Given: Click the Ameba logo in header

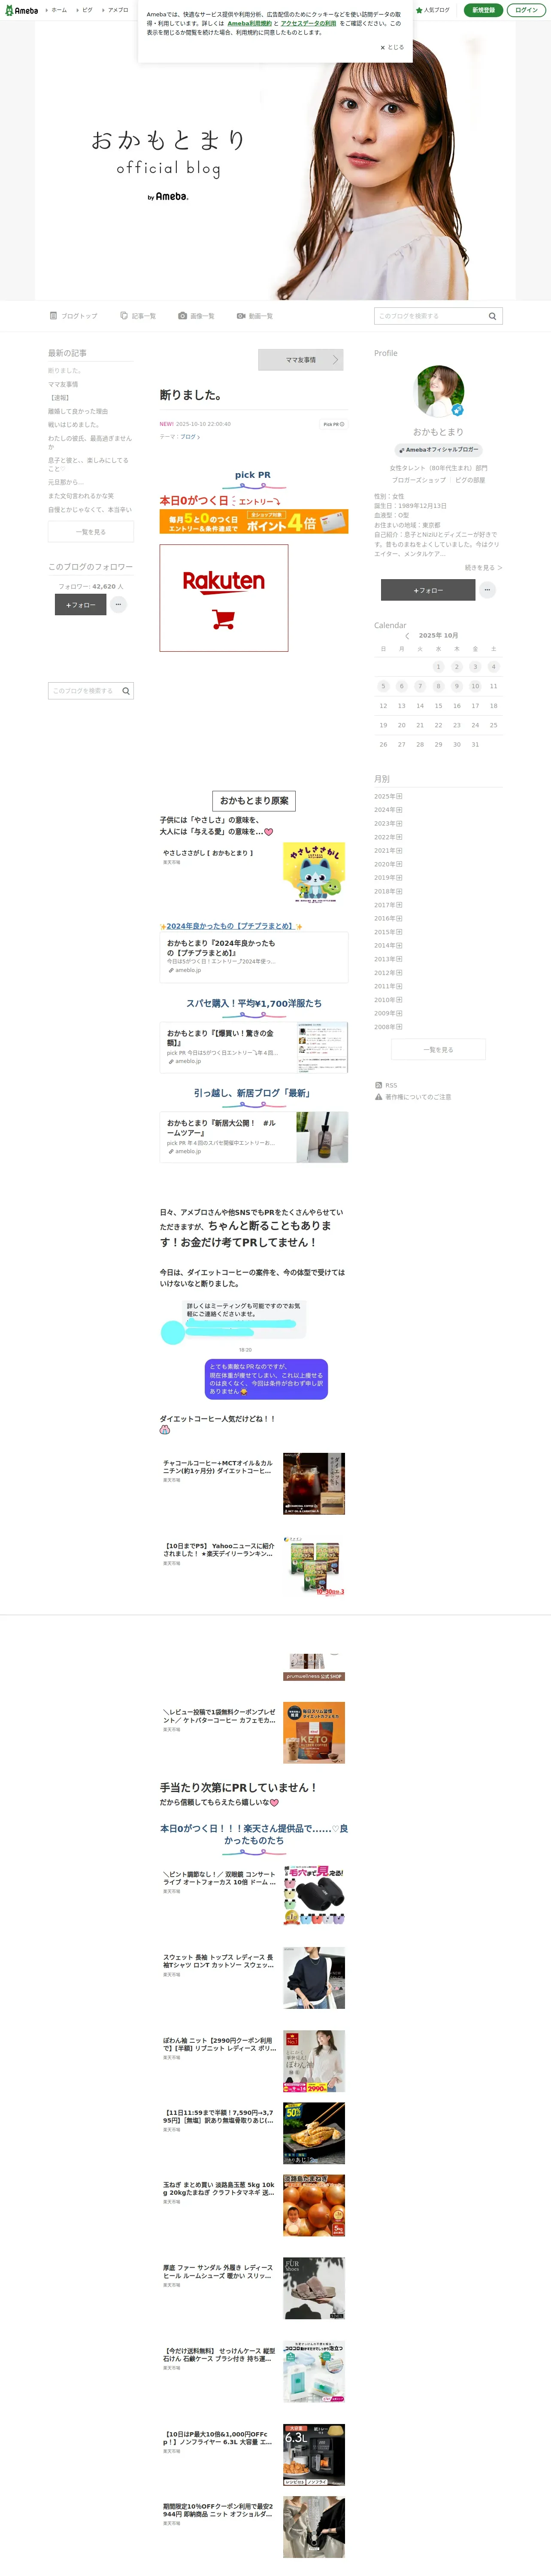Looking at the screenshot, I should (x=21, y=10).
